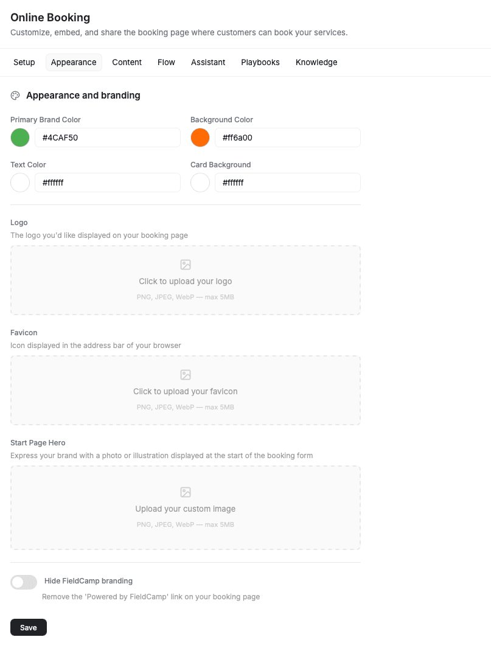Open the green Primary Brand Color picker

pos(19,138)
